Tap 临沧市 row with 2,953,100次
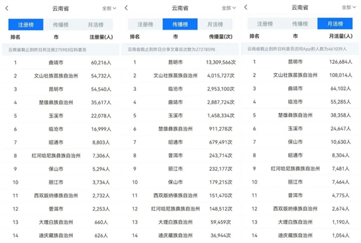 tap(180, 89)
